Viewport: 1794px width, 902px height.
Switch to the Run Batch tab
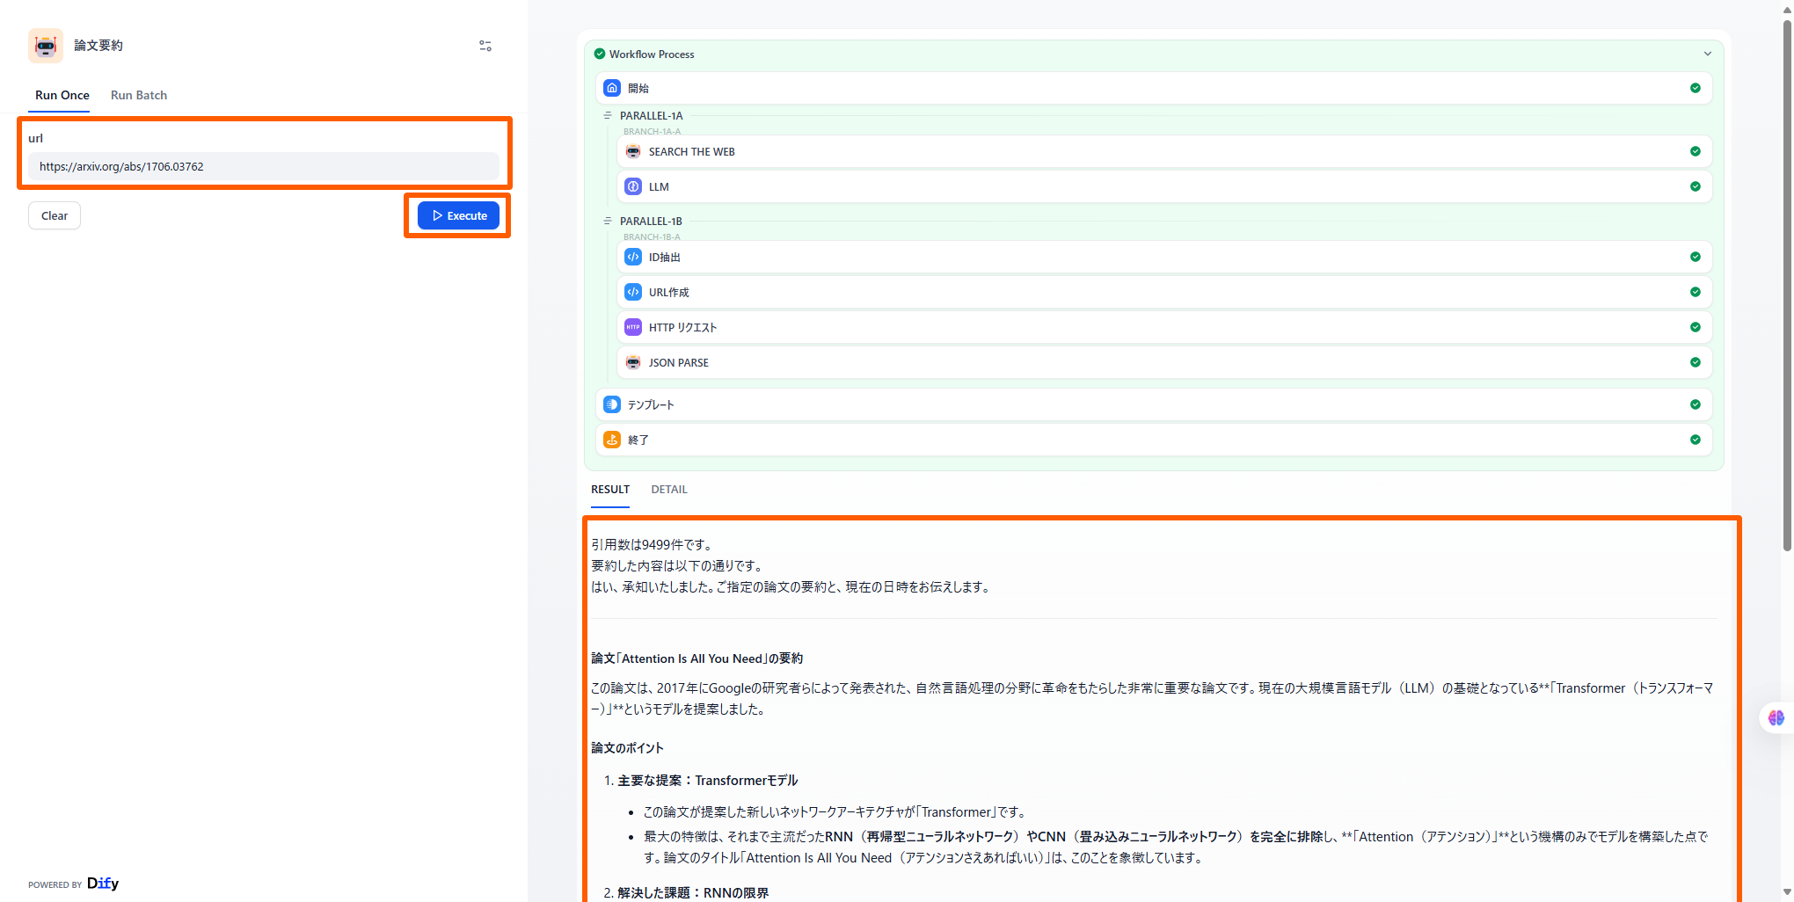[x=139, y=95]
